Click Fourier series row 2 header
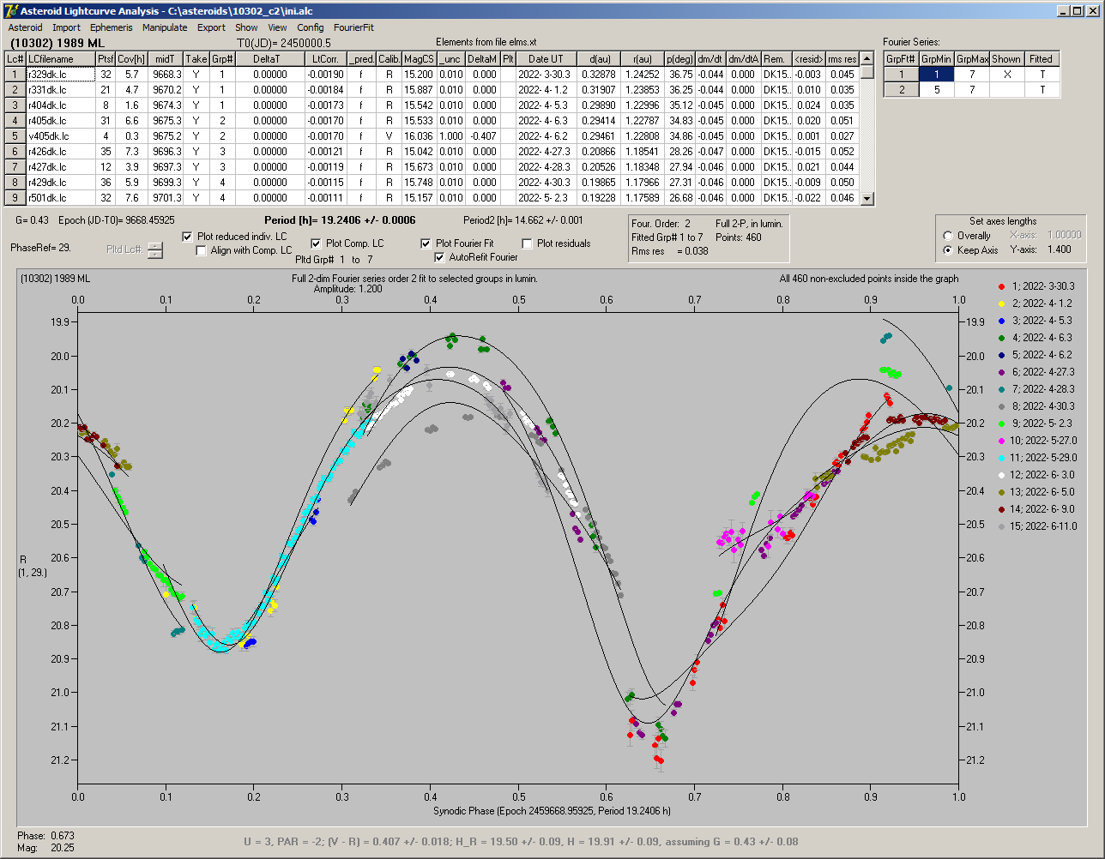This screenshot has height=859, width=1105. 902,90
